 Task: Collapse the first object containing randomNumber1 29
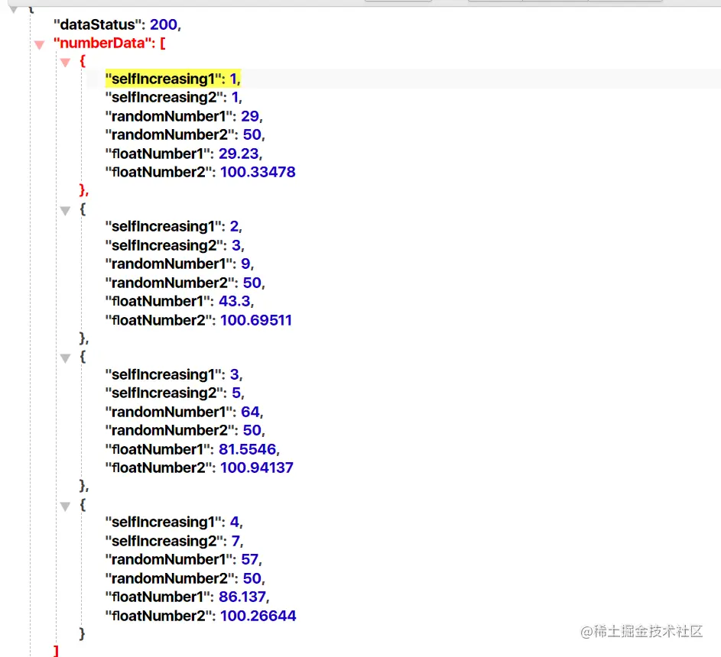[65, 63]
